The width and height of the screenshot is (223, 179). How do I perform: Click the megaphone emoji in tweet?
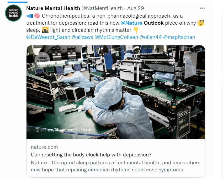pyautogui.click(x=30, y=16)
